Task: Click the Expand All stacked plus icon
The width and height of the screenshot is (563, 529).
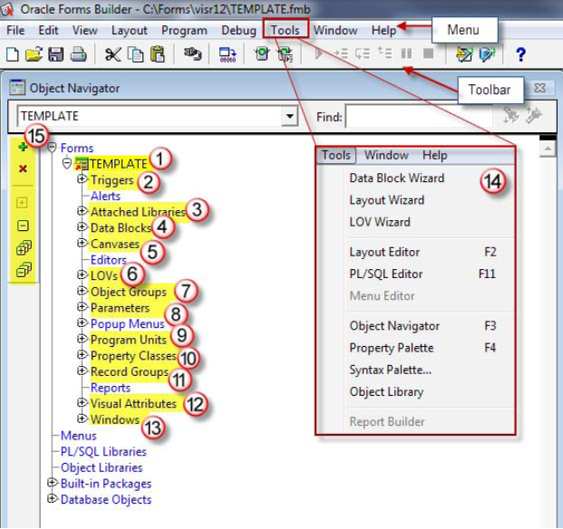Action: pos(24,247)
